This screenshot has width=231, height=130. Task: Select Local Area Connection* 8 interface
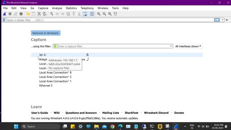click(x=55, y=73)
